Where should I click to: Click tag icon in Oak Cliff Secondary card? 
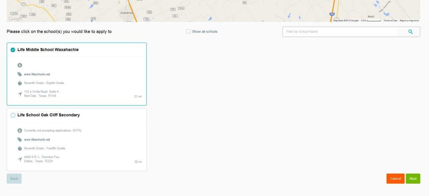(x=20, y=139)
